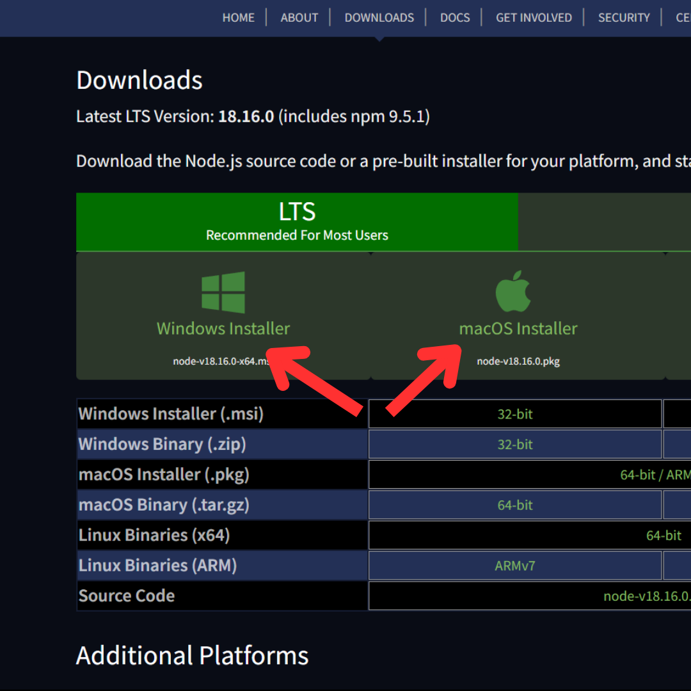Click the Source Code row label
The height and width of the screenshot is (691, 691).
[x=127, y=596]
